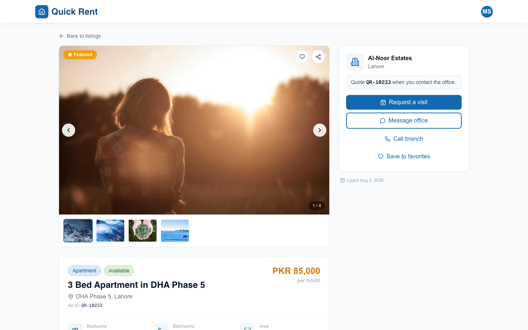Click the listing title 3 Bed Apartment in DHA Phase 5
The width and height of the screenshot is (528, 330).
coord(136,285)
